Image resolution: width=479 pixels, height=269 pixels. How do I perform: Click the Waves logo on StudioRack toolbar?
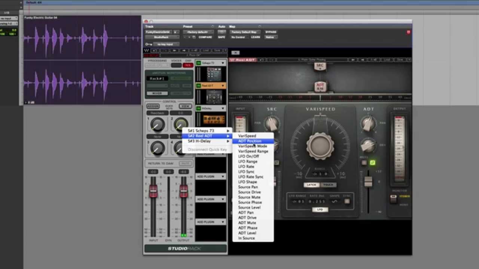pos(147,50)
